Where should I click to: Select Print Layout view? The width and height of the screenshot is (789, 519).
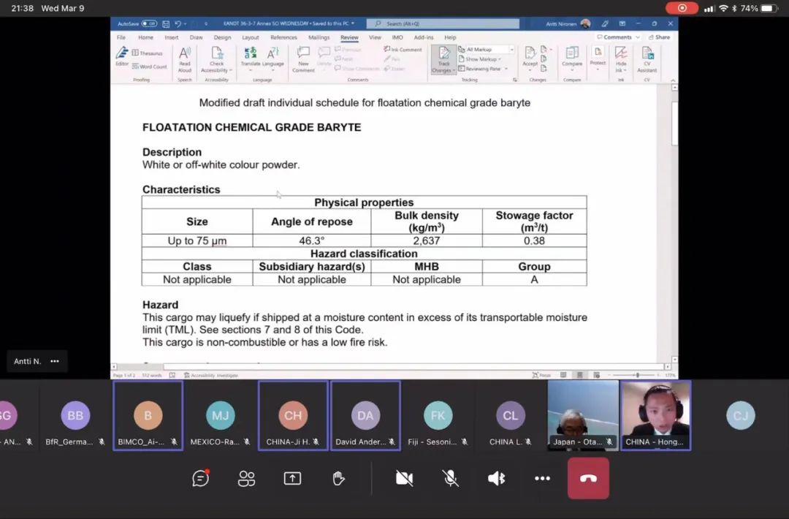(x=579, y=375)
